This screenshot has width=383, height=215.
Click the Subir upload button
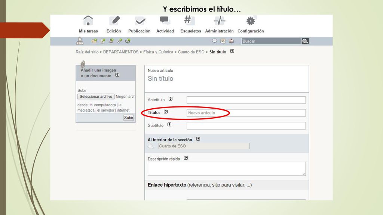point(129,118)
